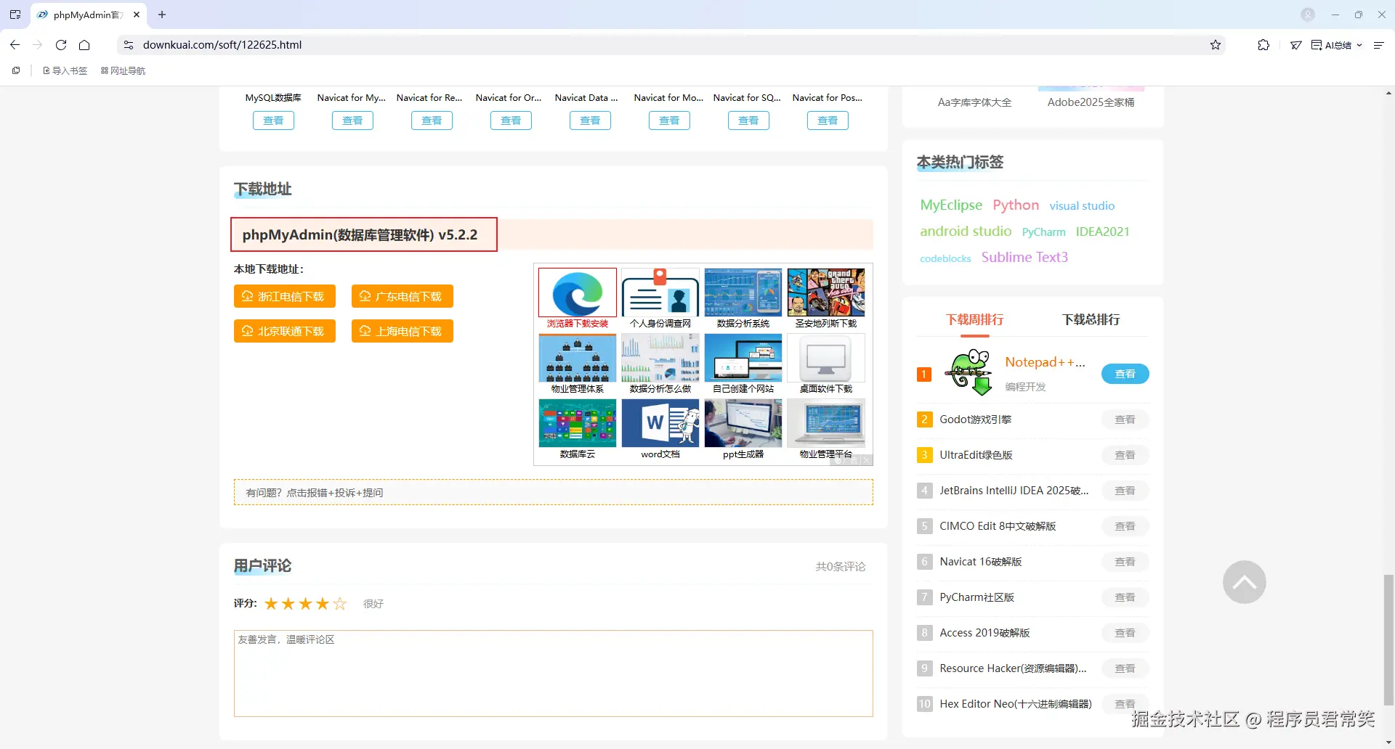This screenshot has width=1395, height=749.
Task: Open the browser profile avatar icon
Action: pos(1308,15)
